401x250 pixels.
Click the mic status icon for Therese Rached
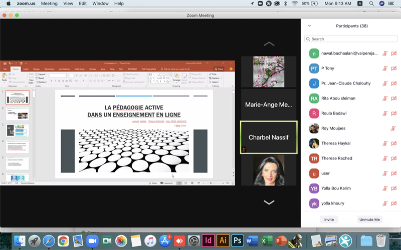385,158
